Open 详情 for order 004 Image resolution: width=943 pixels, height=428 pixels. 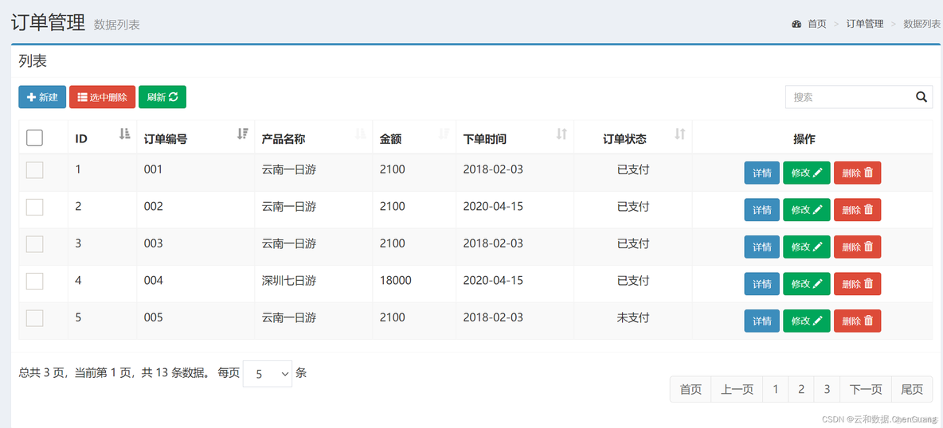click(762, 284)
